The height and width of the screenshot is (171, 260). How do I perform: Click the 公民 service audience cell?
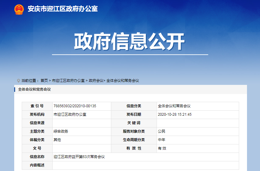[198, 131]
